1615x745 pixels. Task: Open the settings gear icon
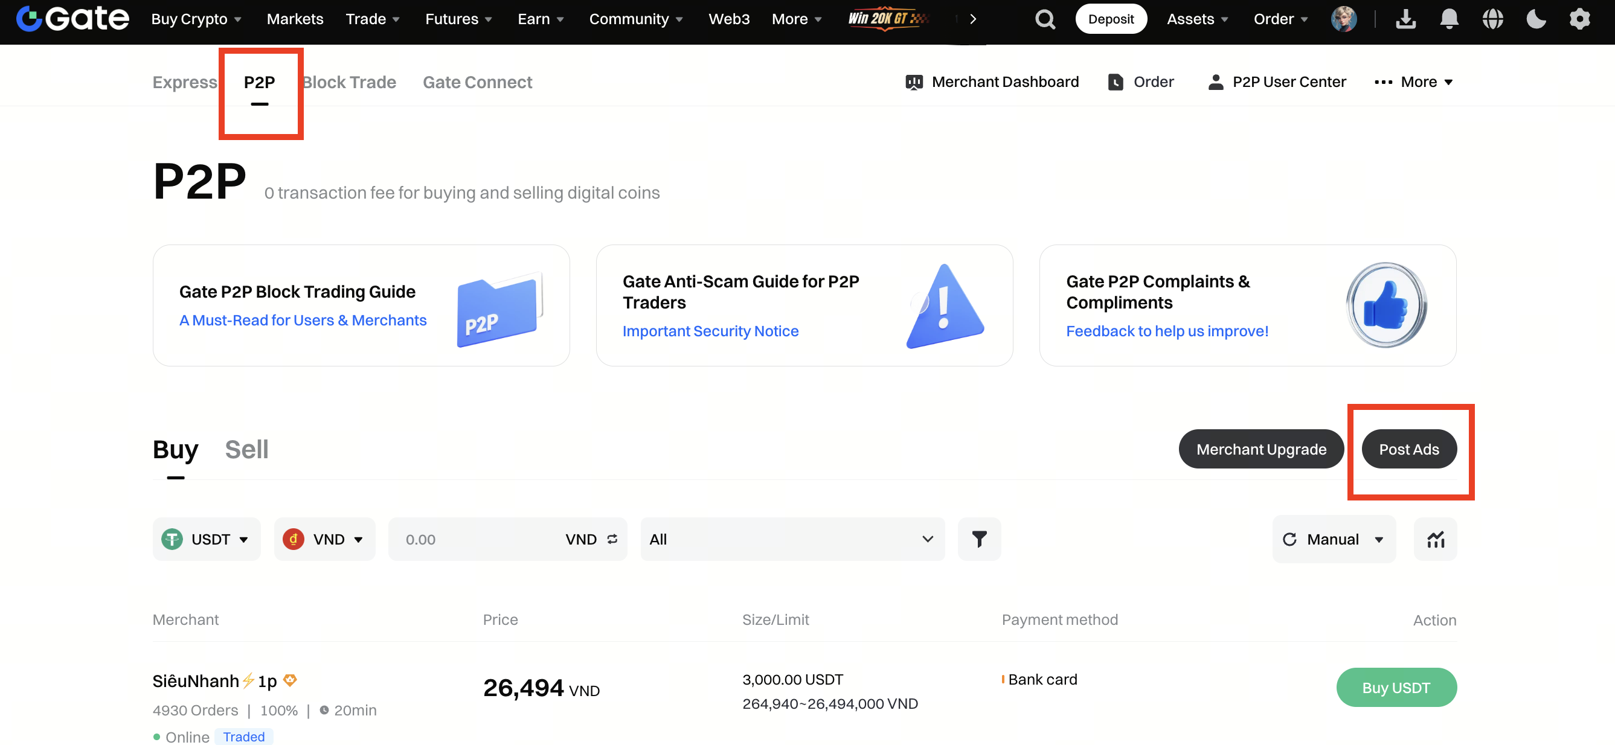[x=1579, y=19]
